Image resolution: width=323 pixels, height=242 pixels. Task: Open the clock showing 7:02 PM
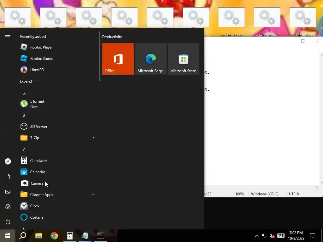coord(296,236)
